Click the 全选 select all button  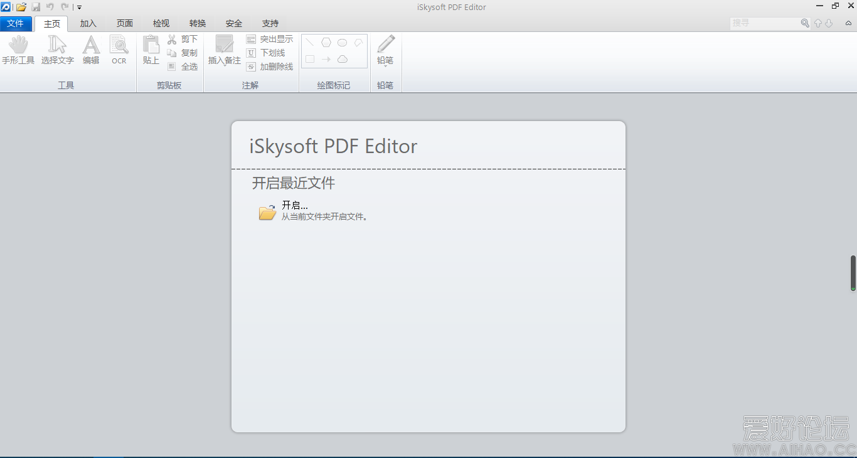183,67
